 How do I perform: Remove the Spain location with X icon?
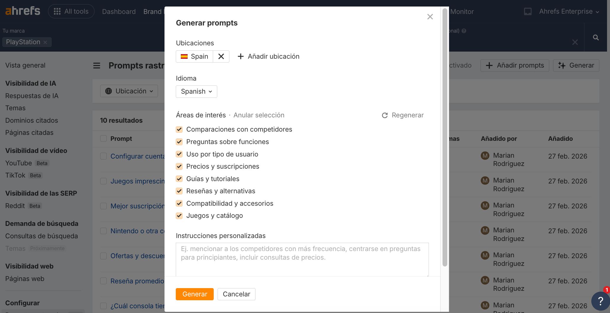tap(221, 56)
